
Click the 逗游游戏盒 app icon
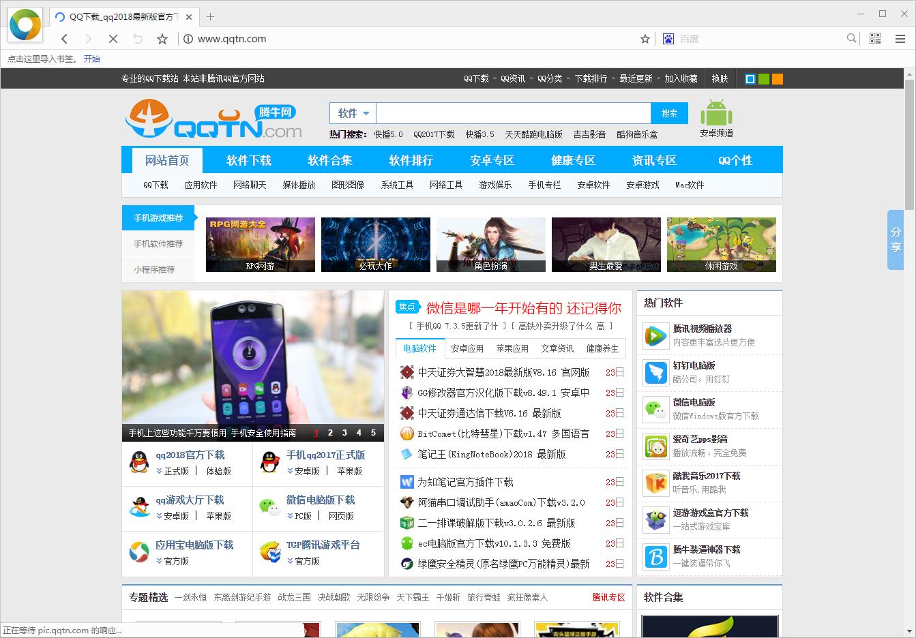pos(656,519)
